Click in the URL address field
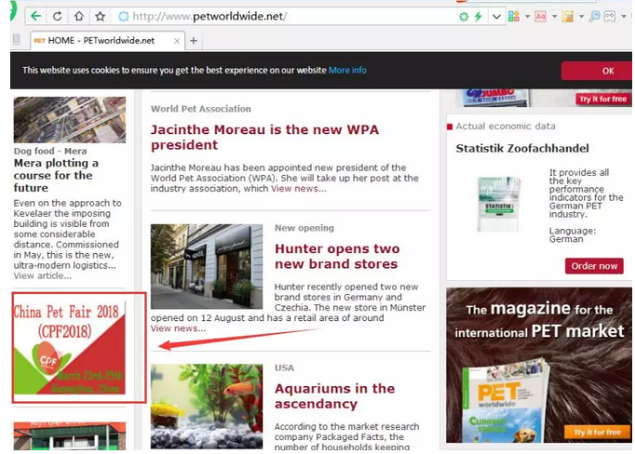Viewport: 635px width, 454px height. (x=279, y=16)
